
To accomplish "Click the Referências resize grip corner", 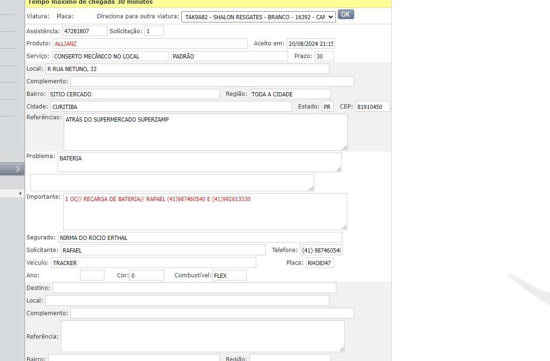I will coord(345,148).
